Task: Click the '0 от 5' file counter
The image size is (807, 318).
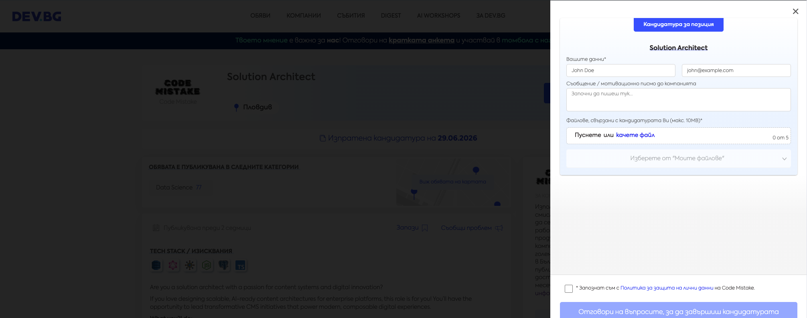Action: 780,138
